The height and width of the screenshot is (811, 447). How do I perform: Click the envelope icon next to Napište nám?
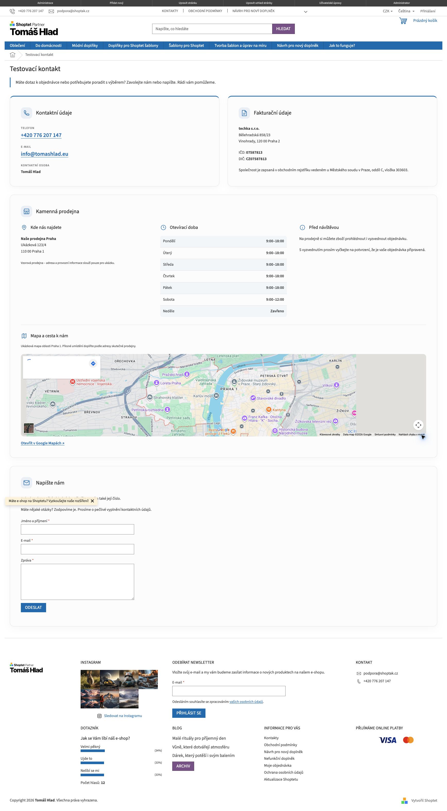coord(27,483)
